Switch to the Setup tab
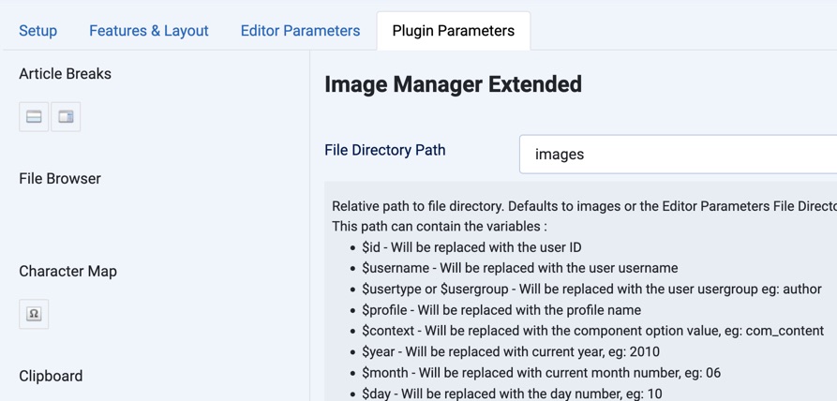837x401 pixels. point(38,31)
